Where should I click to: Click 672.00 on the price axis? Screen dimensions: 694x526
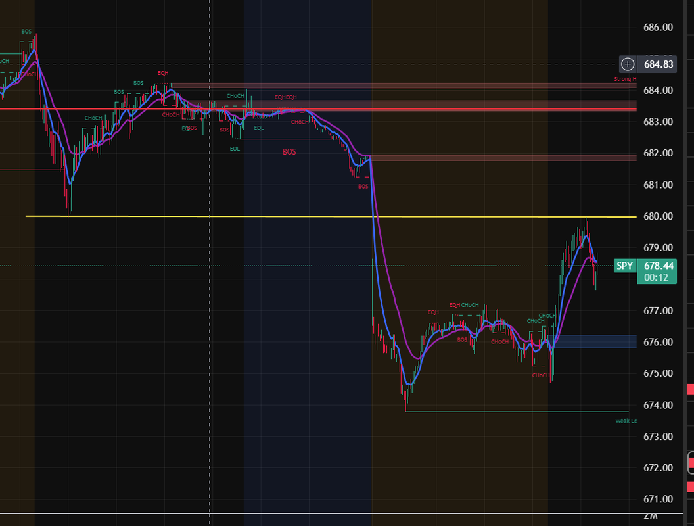[x=658, y=468]
